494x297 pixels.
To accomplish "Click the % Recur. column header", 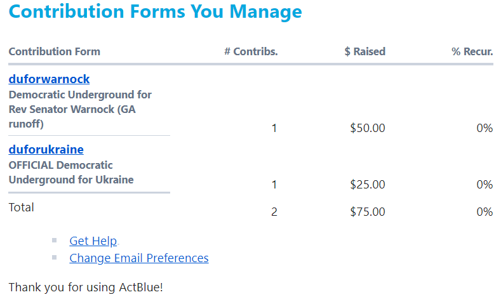I will tap(472, 51).
